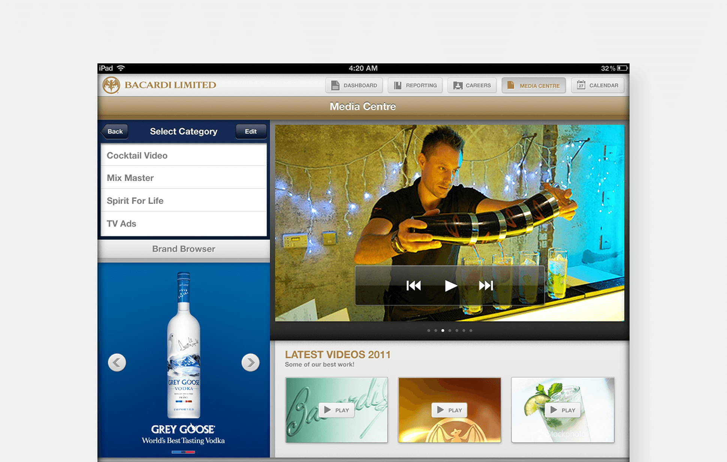Open the Dashboard section
The width and height of the screenshot is (727, 462).
tap(354, 85)
